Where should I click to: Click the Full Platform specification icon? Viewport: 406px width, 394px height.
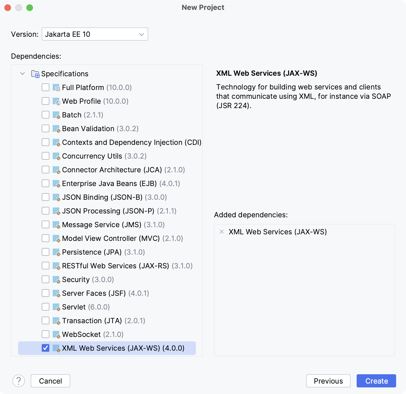(56, 87)
